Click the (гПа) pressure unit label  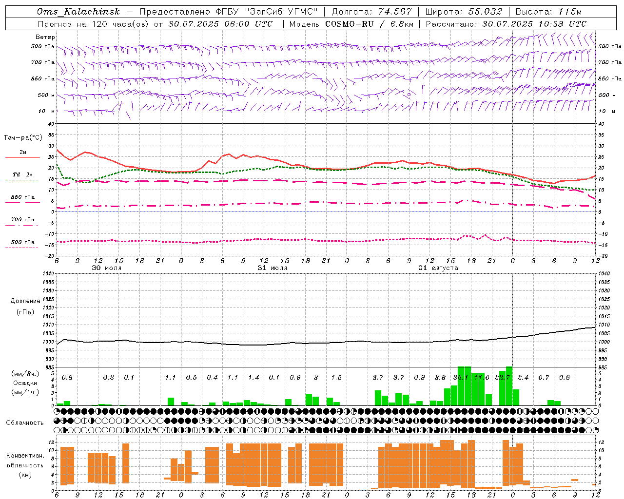(25, 312)
